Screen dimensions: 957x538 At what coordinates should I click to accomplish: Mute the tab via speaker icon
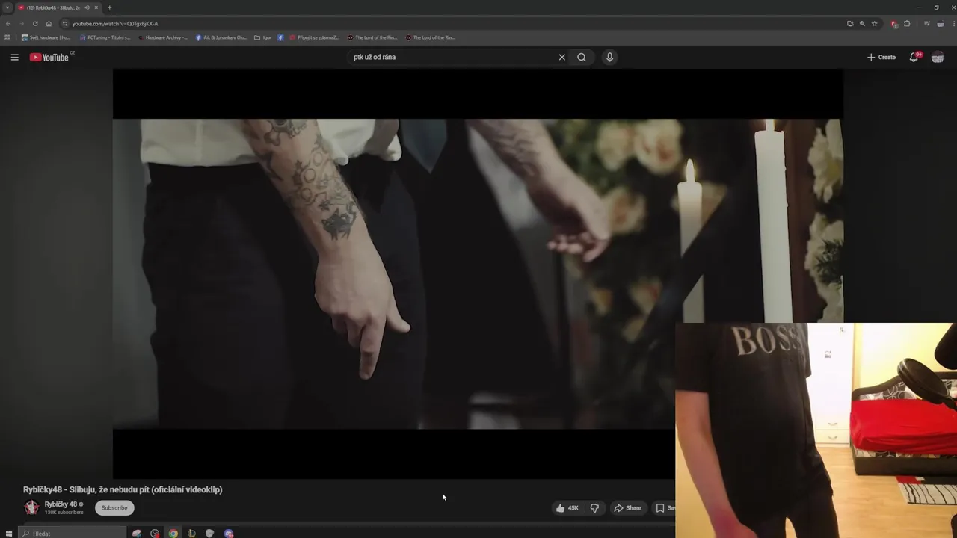tap(87, 7)
